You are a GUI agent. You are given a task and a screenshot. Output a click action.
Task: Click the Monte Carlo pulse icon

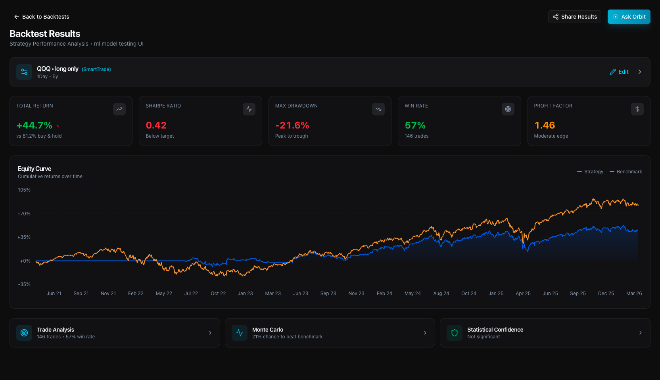coord(240,333)
